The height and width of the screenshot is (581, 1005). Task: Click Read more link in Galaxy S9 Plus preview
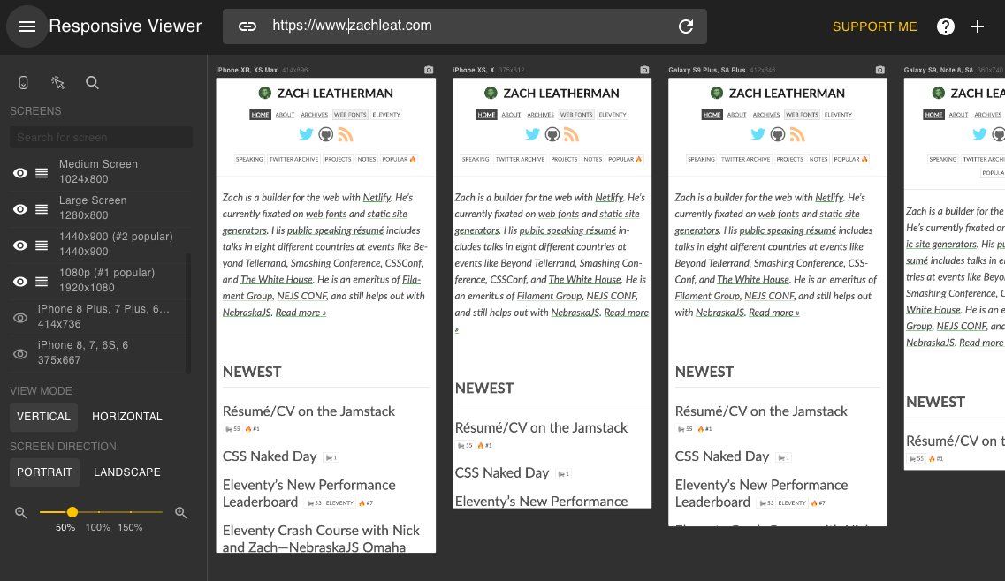(774, 312)
